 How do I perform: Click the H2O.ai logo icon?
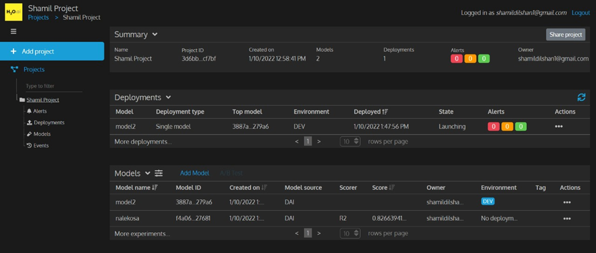tap(13, 12)
